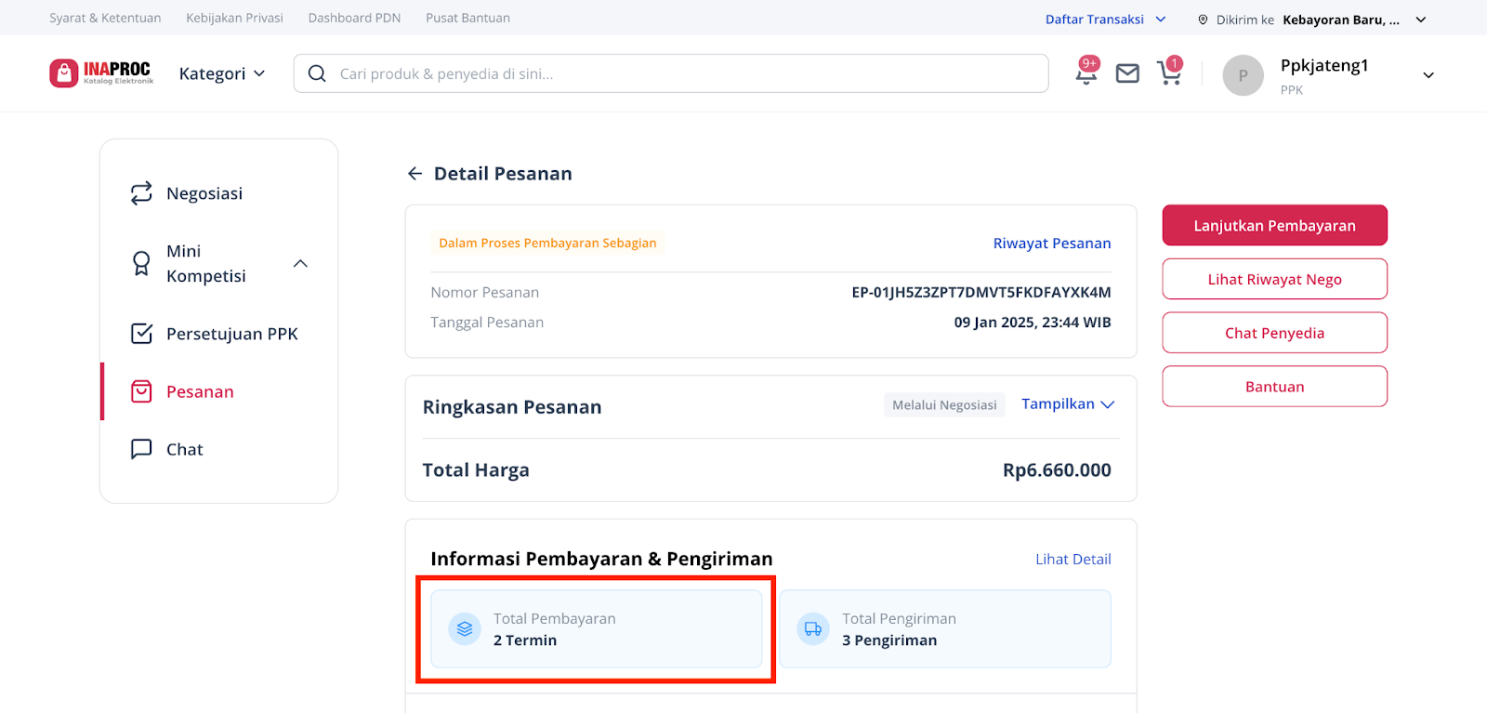
Task: Expand the Kategori dropdown
Action: (x=222, y=73)
